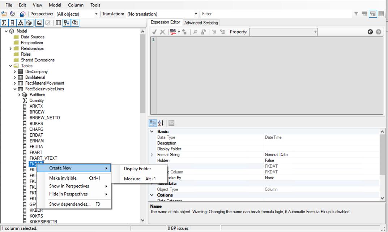
Task: Click the open model from file icon
Action: [x=4, y=14]
